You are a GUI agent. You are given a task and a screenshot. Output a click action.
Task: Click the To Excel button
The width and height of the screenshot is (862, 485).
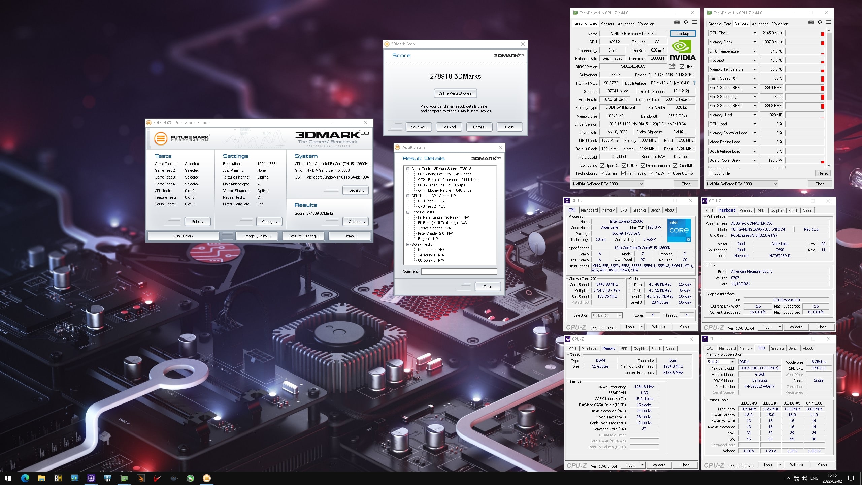(449, 127)
